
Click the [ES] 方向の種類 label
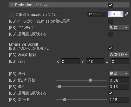(x=23, y=55)
